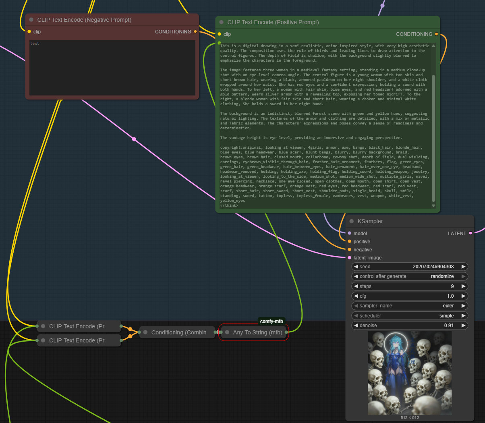The height and width of the screenshot is (423, 485).
Task: Select previous scheduler with left arrow
Action: coord(356,316)
